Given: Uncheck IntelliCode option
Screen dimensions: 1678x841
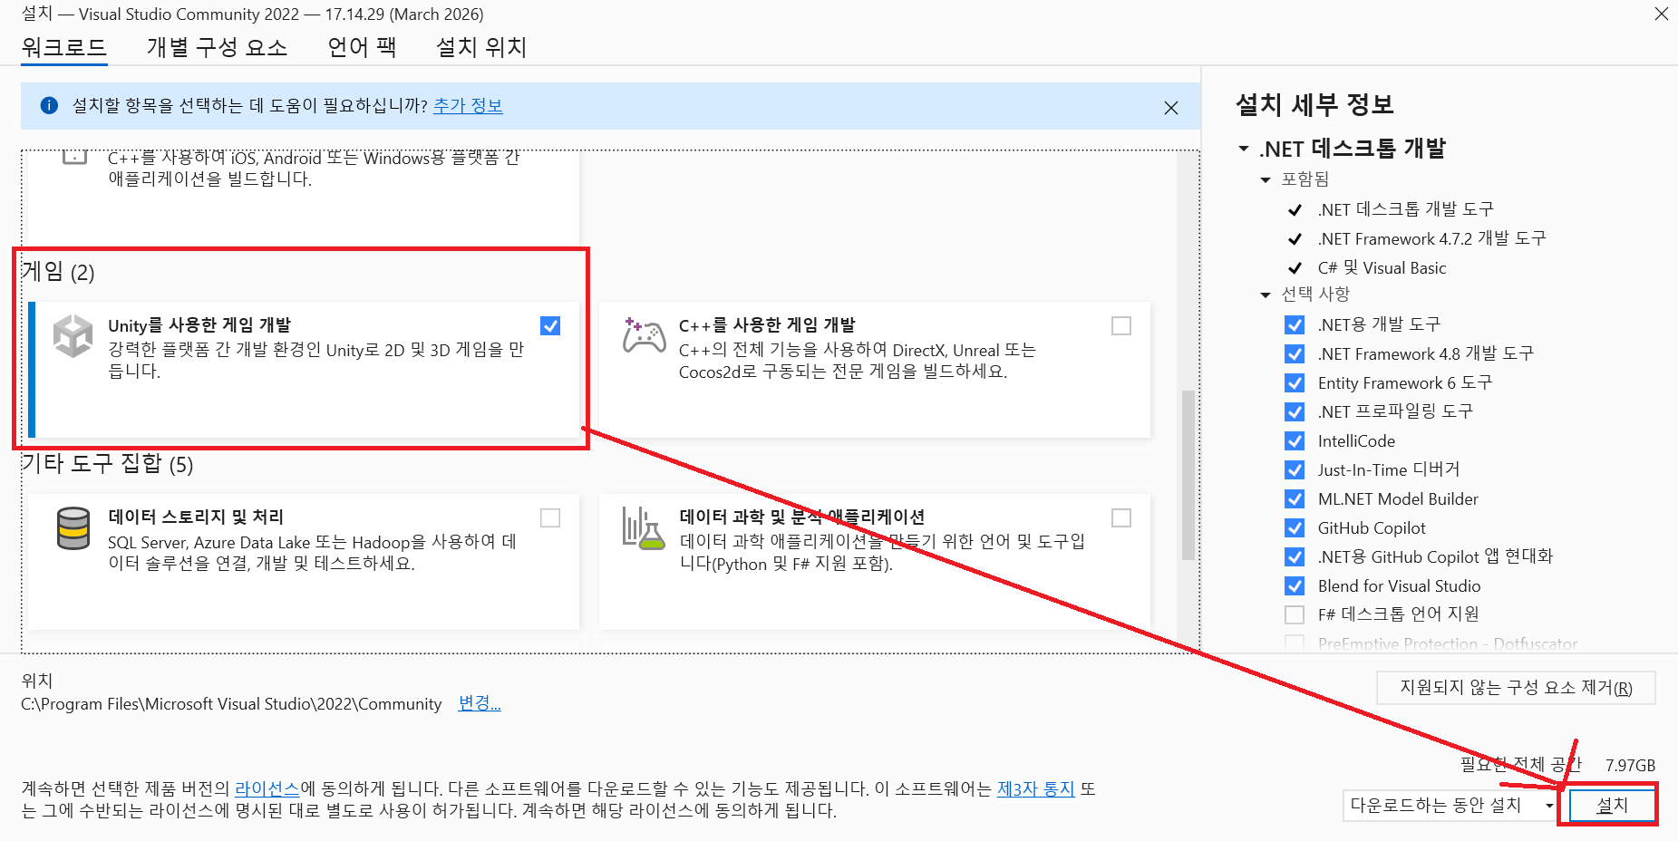Looking at the screenshot, I should point(1295,440).
